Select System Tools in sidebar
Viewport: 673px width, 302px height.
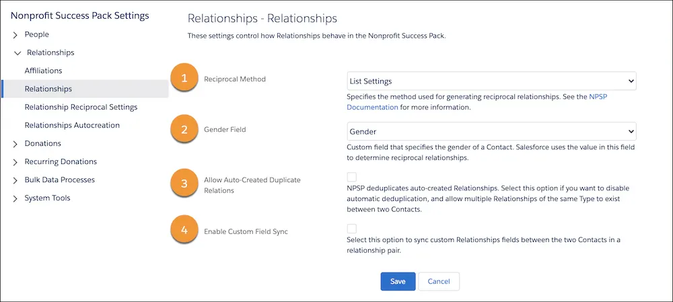click(47, 198)
